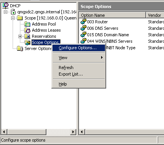This screenshot has height=145, width=164.
Task: Click the 006 DNS Servers option icon
Action: pos(84,28)
